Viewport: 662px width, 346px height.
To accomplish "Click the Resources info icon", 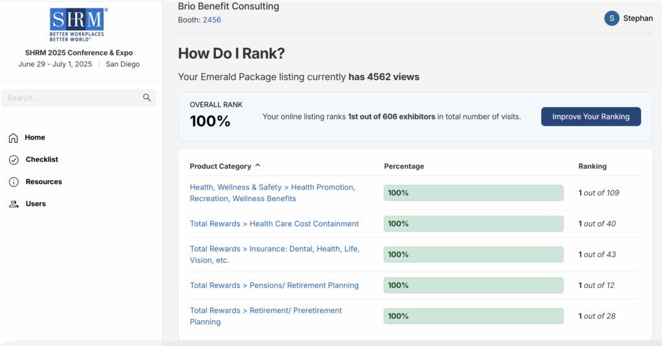I will pyautogui.click(x=13, y=182).
